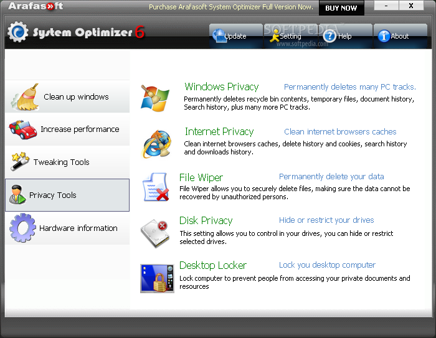Click the About info icon
This screenshot has height=338, width=436.
(x=384, y=36)
